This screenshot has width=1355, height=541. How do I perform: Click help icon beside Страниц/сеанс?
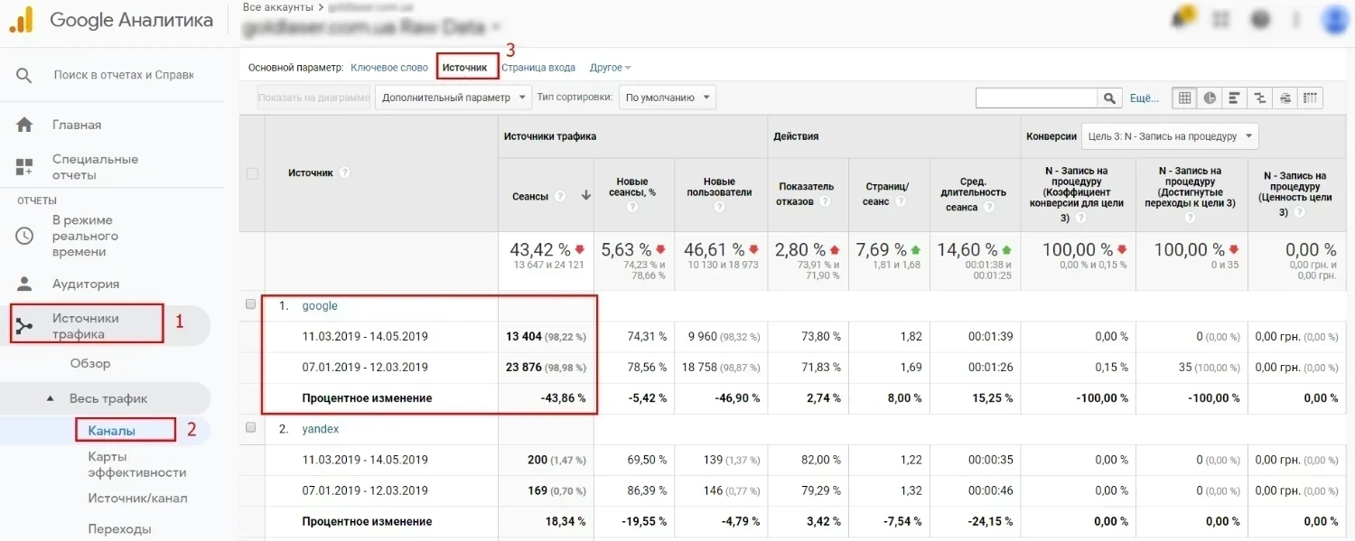[x=902, y=202]
